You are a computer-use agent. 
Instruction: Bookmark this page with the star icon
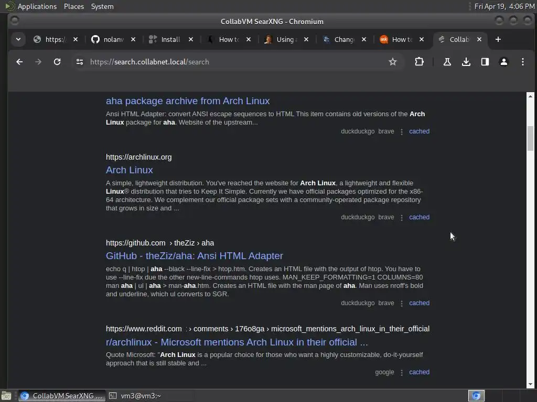pyautogui.click(x=392, y=62)
